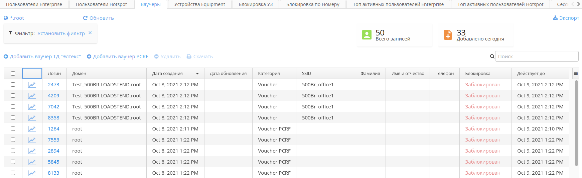
Task: Click the refresh icon next to Обновить
Action: tap(85, 18)
